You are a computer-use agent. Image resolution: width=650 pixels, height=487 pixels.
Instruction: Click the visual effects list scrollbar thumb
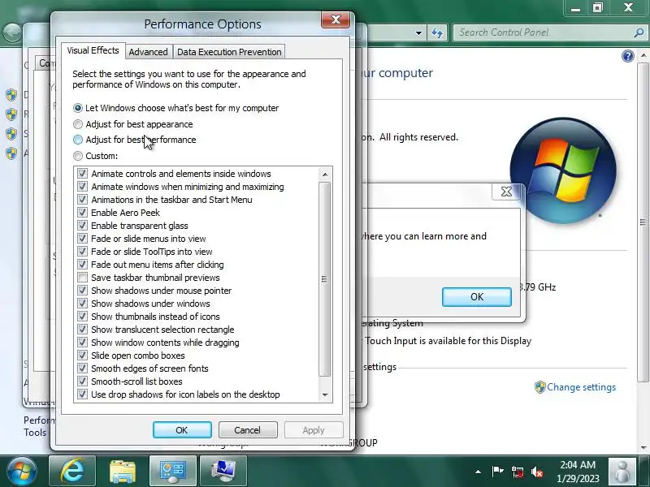324,279
